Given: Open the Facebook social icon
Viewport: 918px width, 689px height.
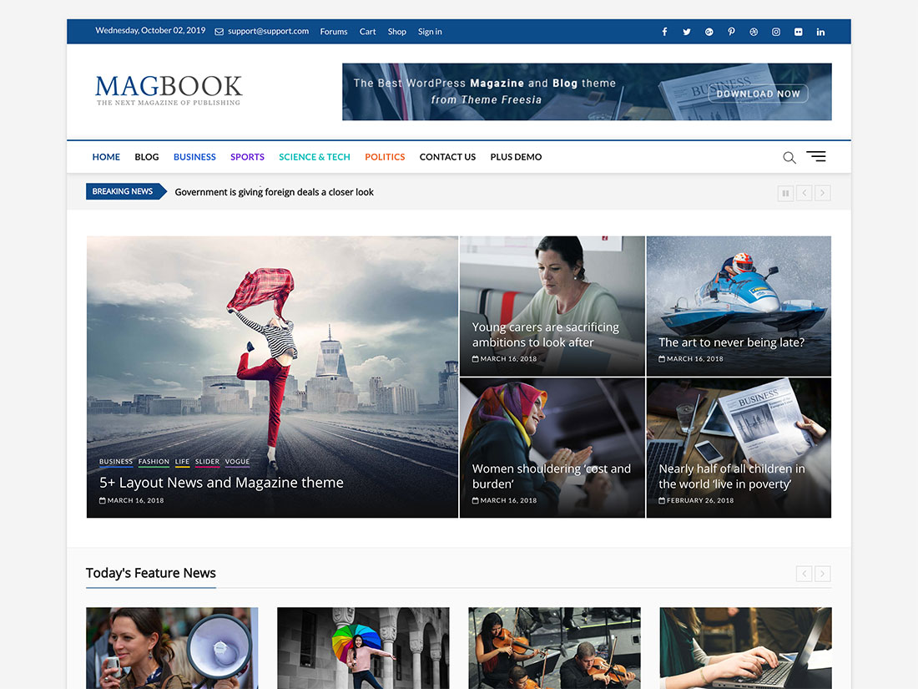Looking at the screenshot, I should [x=664, y=32].
